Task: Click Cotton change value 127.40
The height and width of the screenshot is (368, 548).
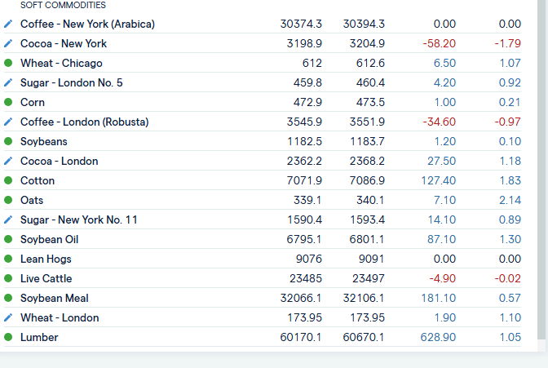Action: point(438,180)
